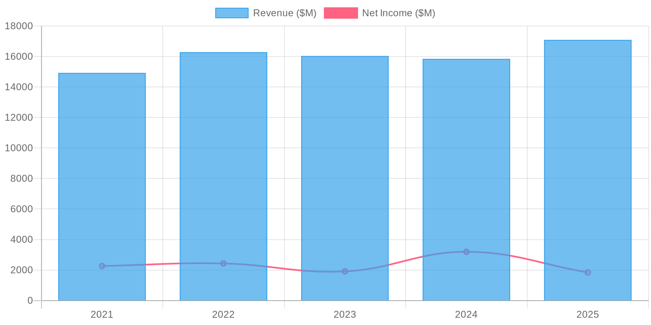Click the 0 y-axis tick label

(x=30, y=301)
